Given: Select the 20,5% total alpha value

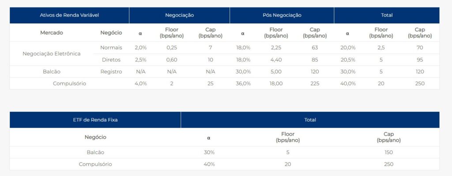Looking at the screenshot, I should click(x=348, y=60).
